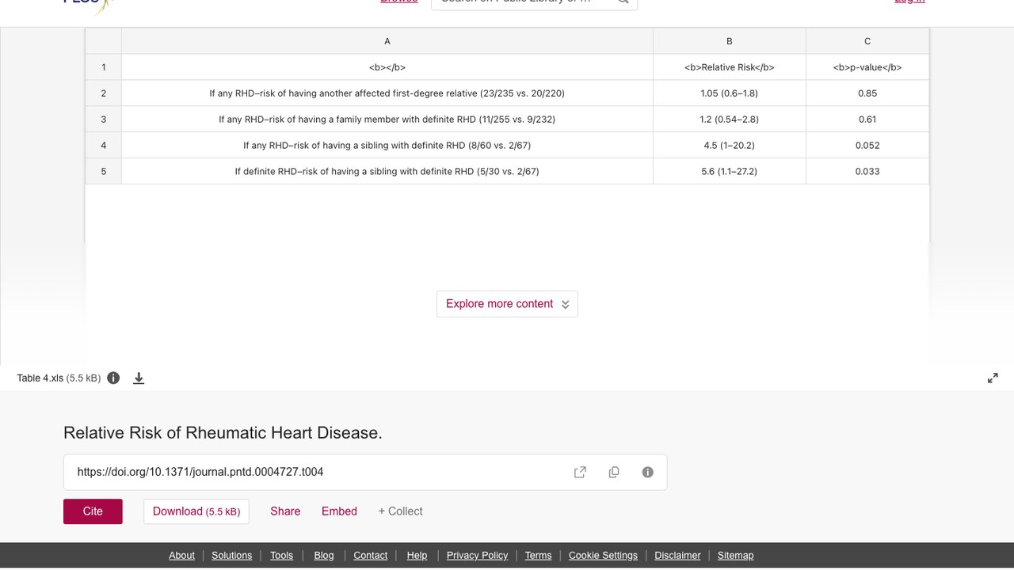Open the About footer link
Screen dimensions: 1014x570
click(x=181, y=556)
